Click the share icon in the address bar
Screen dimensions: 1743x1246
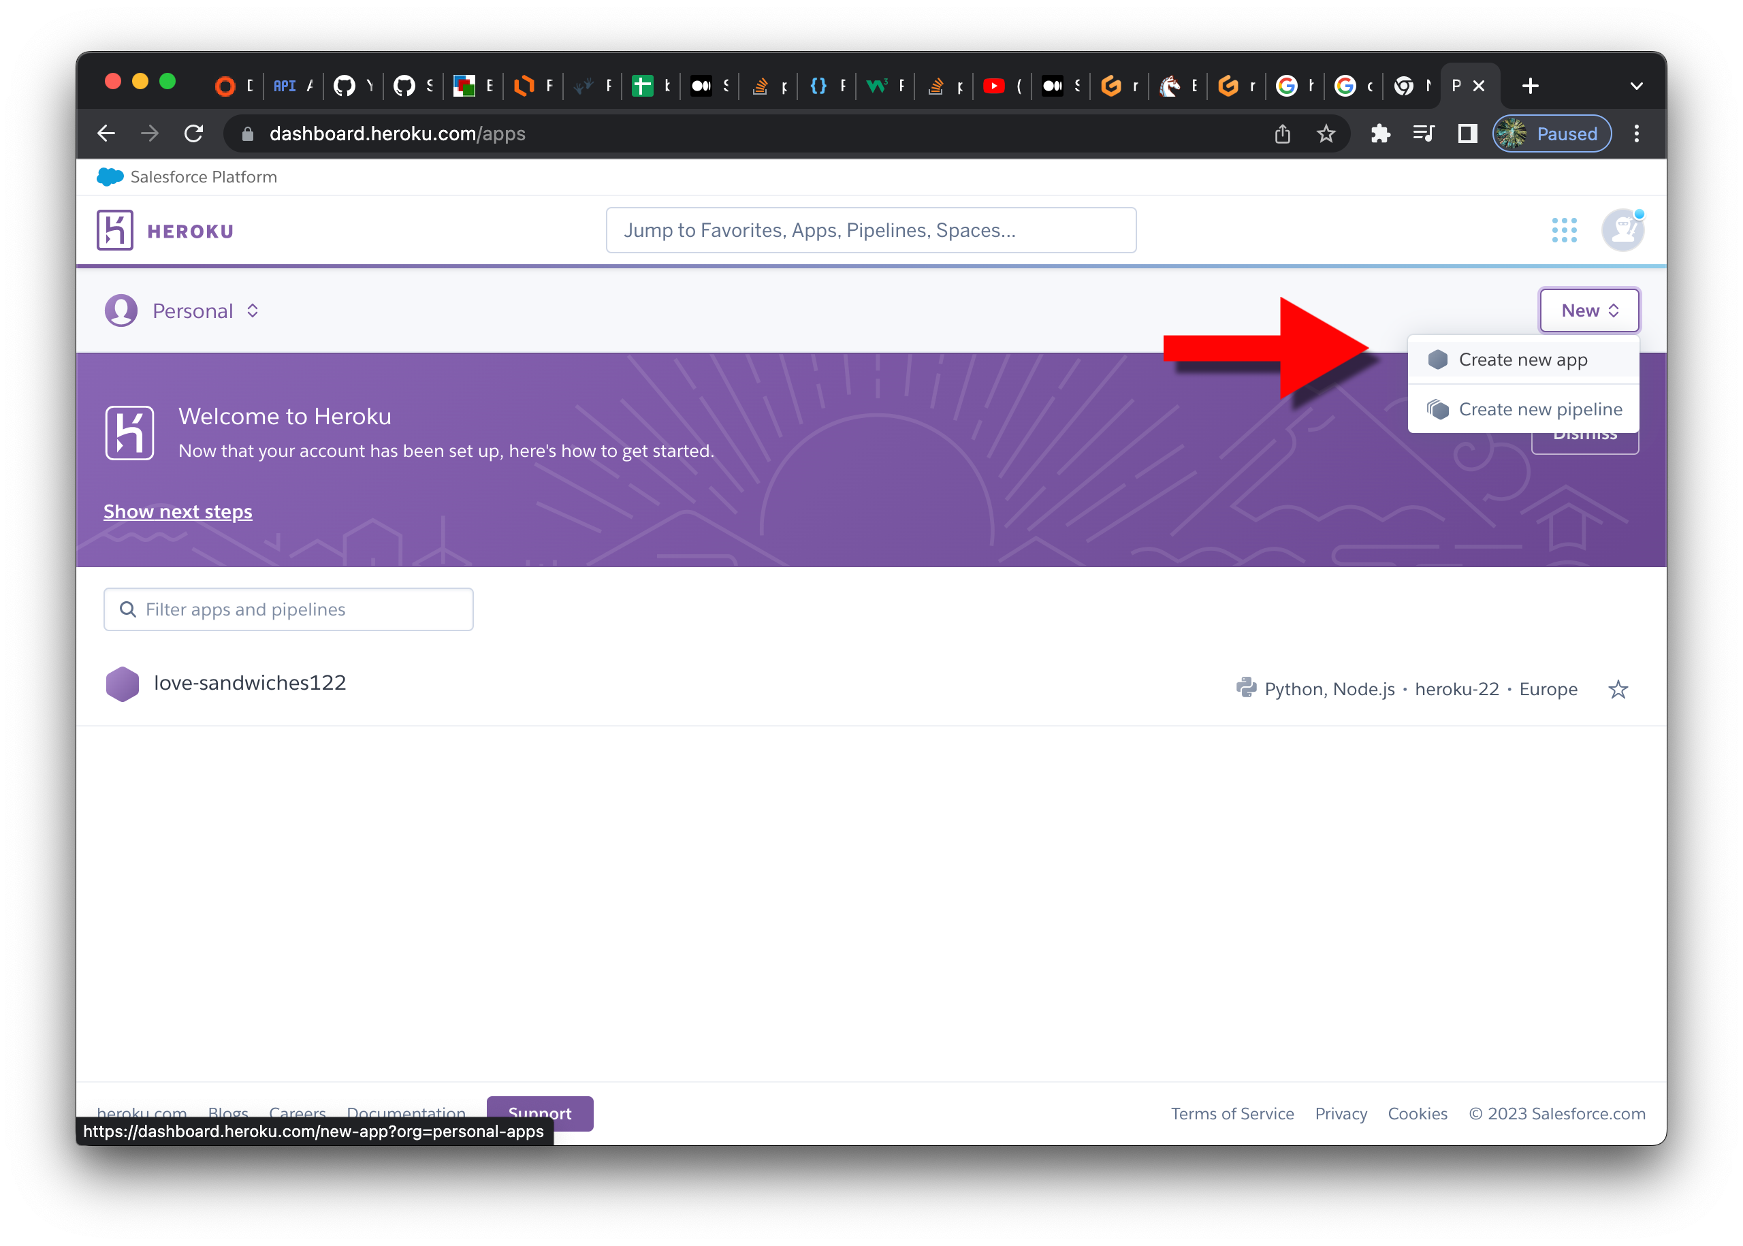click(x=1282, y=134)
